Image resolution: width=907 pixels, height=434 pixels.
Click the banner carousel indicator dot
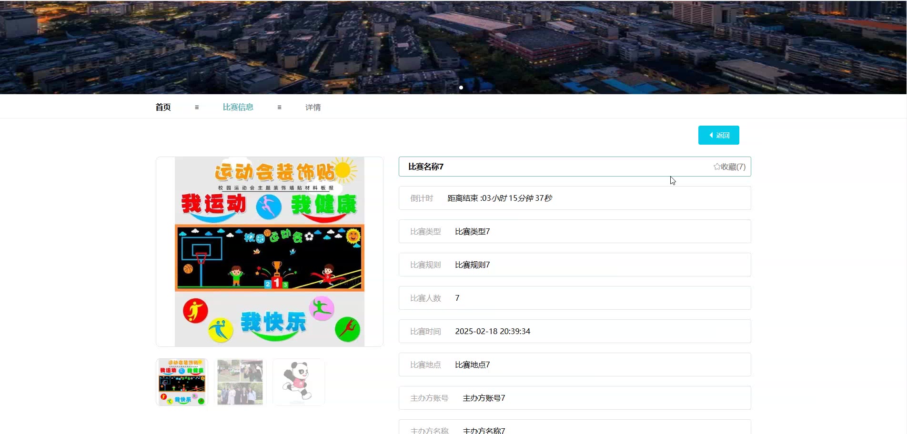[x=461, y=88]
